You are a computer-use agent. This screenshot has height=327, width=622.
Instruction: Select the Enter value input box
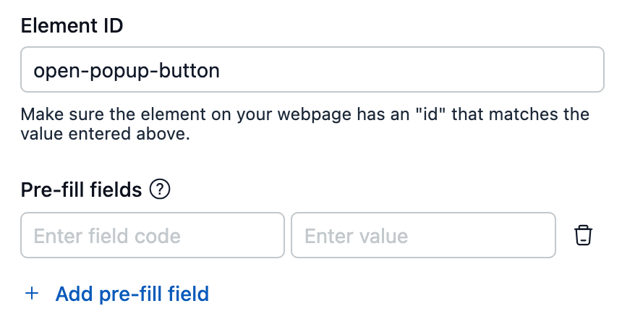tap(423, 235)
